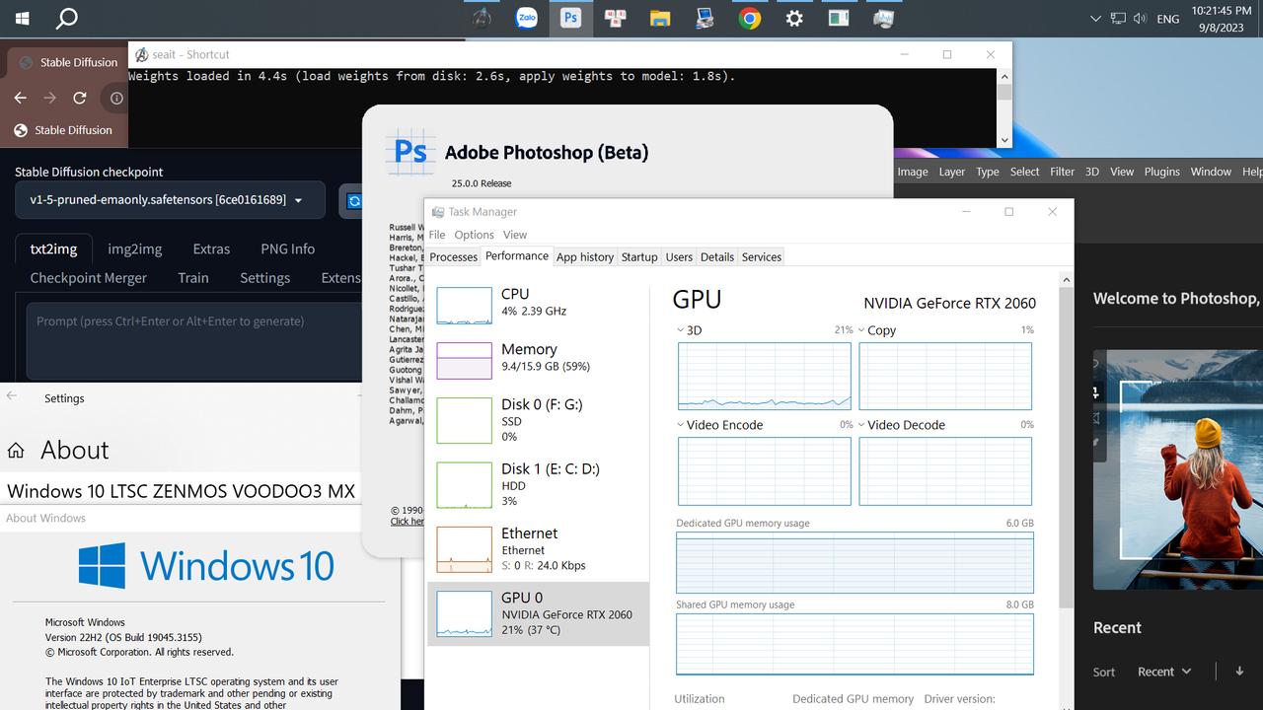Switch to the img2img tab
Image resolution: width=1263 pixels, height=710 pixels.
[135, 248]
